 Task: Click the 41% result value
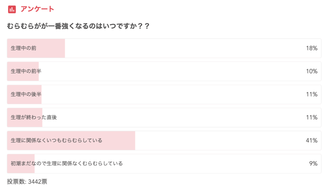point(311,141)
